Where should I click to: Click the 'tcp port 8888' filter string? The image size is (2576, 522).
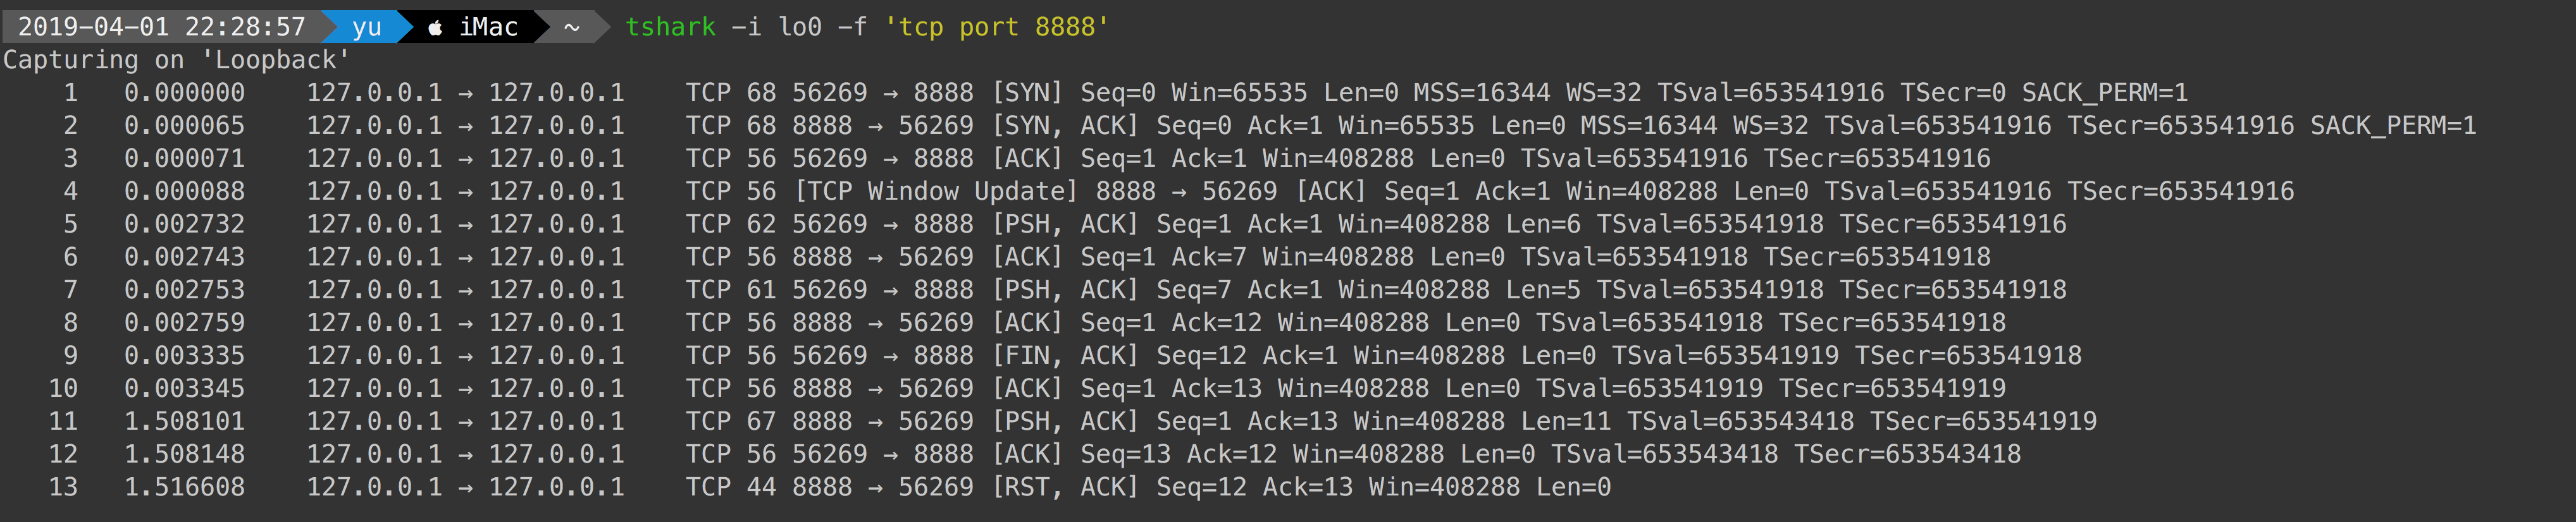pos(996,27)
